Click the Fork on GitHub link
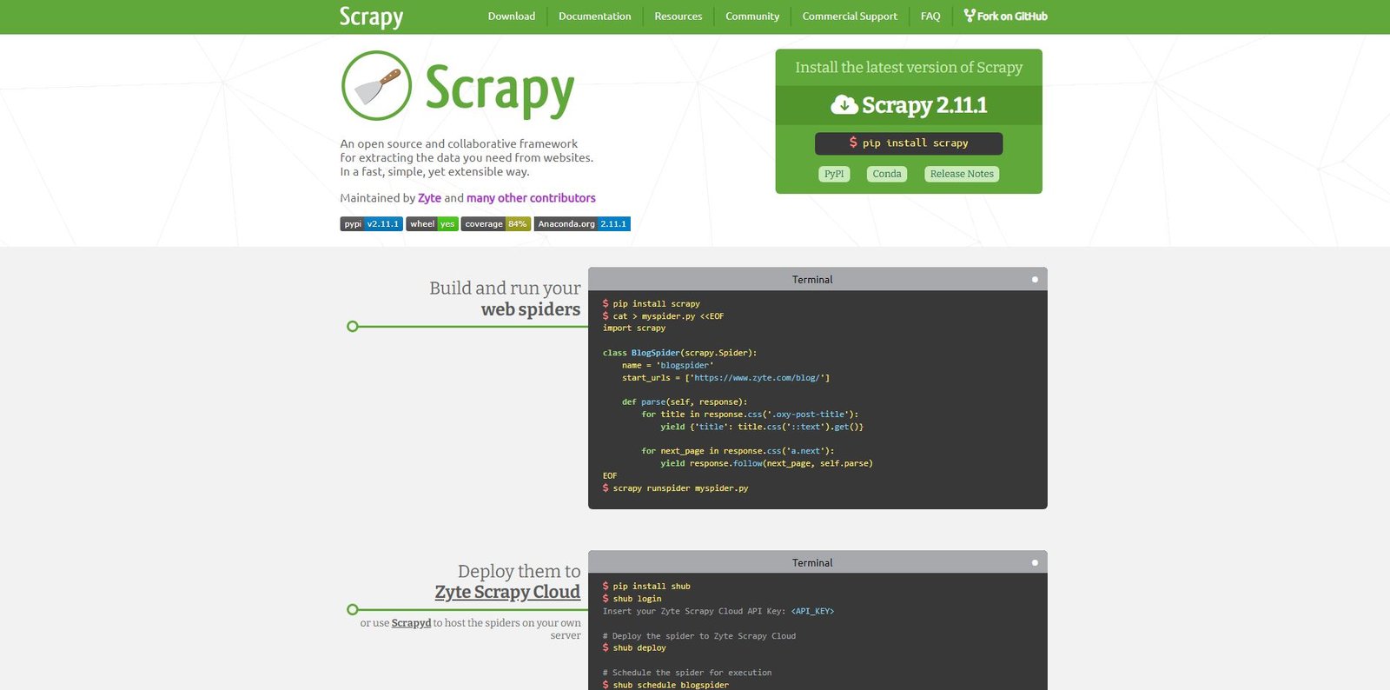Viewport: 1390px width, 690px height. [x=1006, y=17]
